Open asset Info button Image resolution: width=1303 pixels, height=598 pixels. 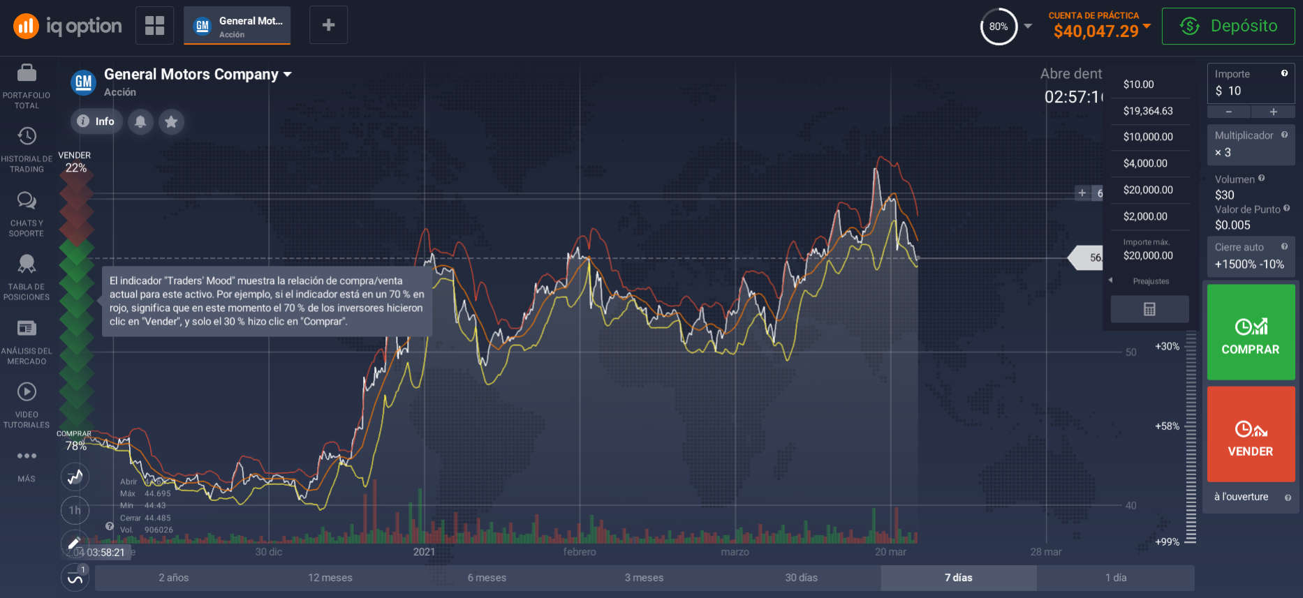click(96, 121)
